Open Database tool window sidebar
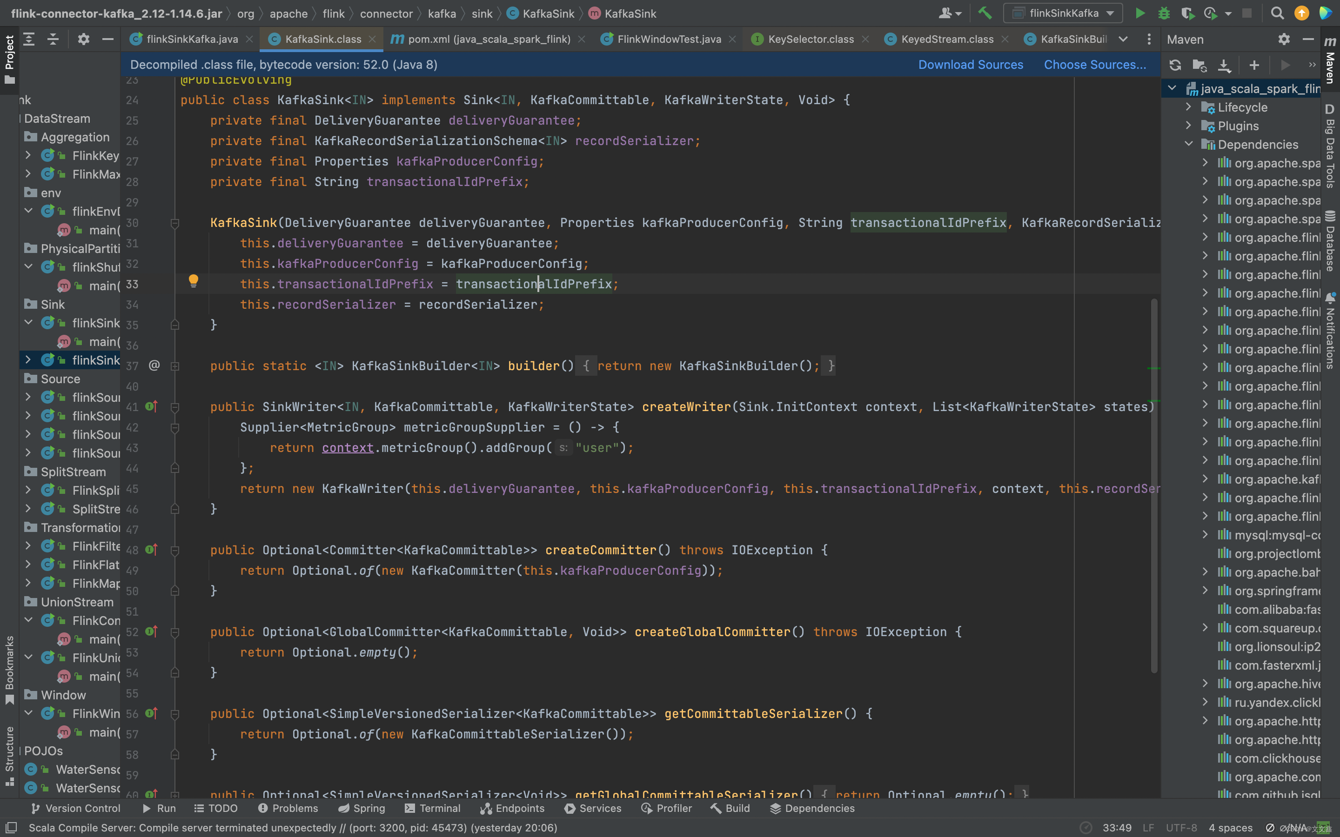Viewport: 1340px width, 837px height. click(1330, 240)
